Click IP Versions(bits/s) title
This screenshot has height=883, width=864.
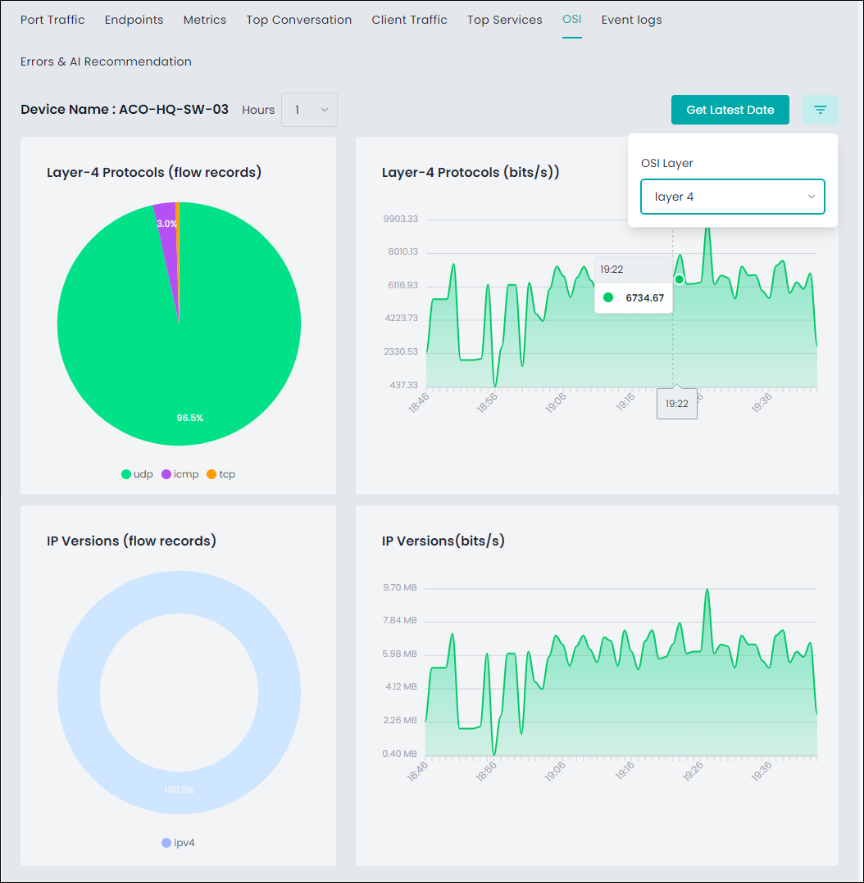coord(443,541)
